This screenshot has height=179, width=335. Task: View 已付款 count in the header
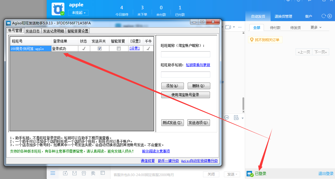pyautogui.click(x=180, y=11)
